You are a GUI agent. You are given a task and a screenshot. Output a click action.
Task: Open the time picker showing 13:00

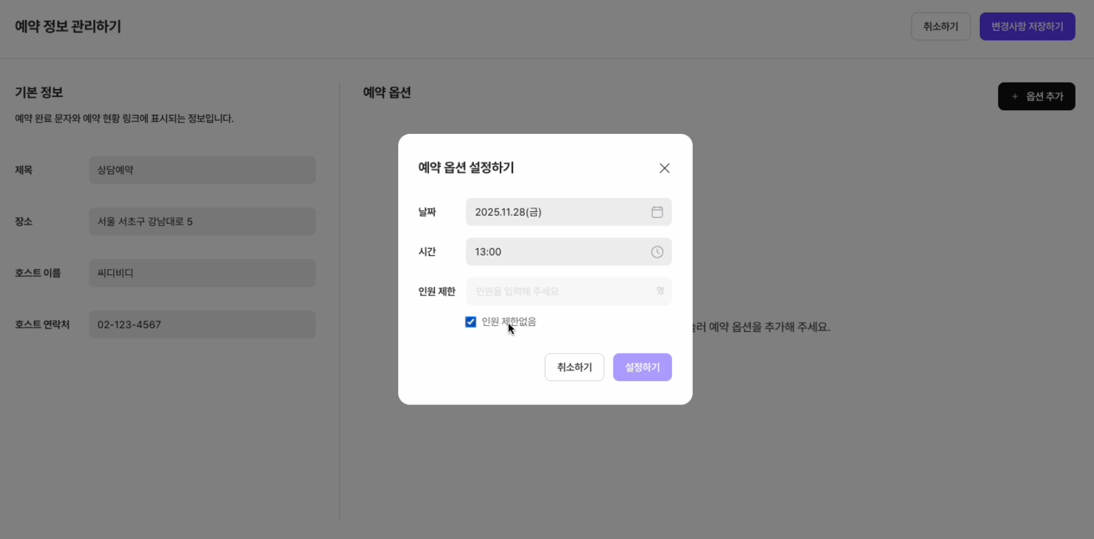555,252
